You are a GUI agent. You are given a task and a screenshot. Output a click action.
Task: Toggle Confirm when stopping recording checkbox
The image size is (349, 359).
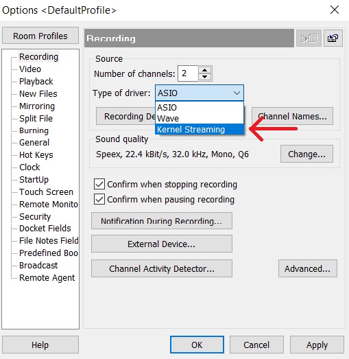pyautogui.click(x=99, y=185)
